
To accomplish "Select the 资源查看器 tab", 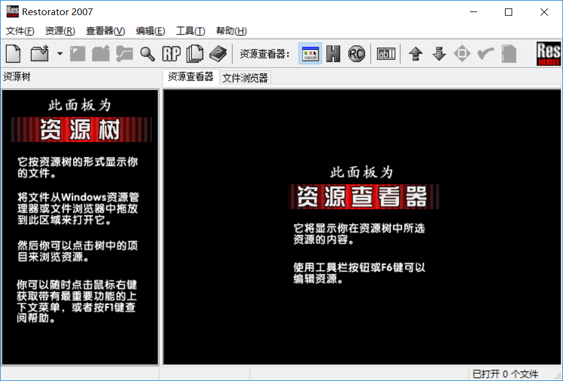I will coord(190,77).
